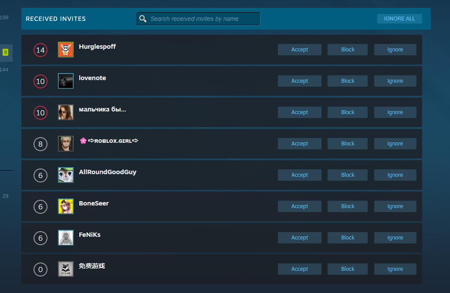The width and height of the screenshot is (450, 293).
Task: Click the RECEIVED INVITES heading
Action: (56, 19)
